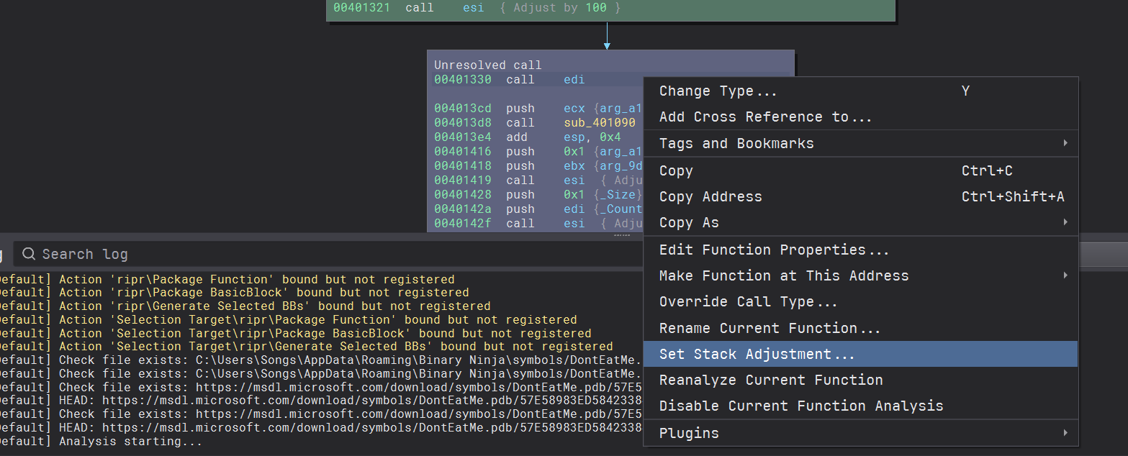Expand the Plugins submenu
The image size is (1128, 456).
click(688, 434)
